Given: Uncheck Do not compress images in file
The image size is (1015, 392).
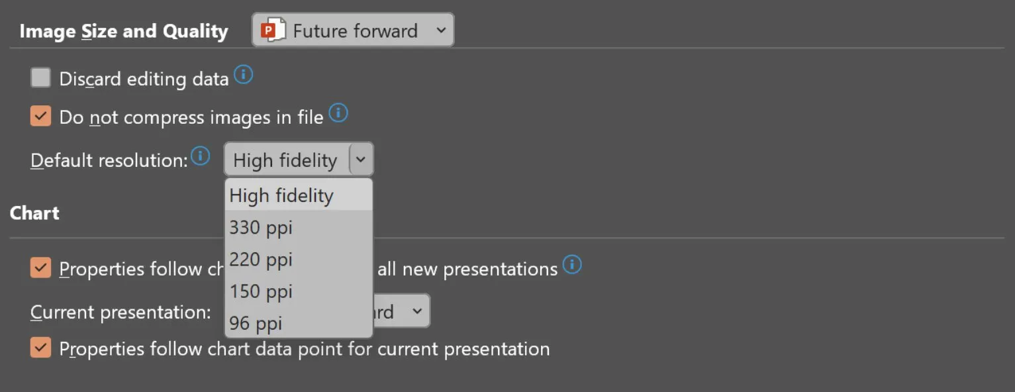Looking at the screenshot, I should click(x=41, y=117).
